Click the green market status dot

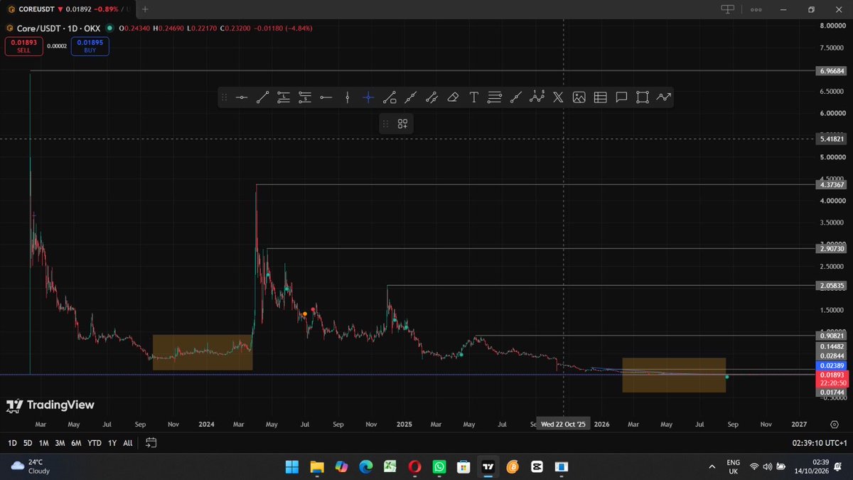click(x=109, y=28)
